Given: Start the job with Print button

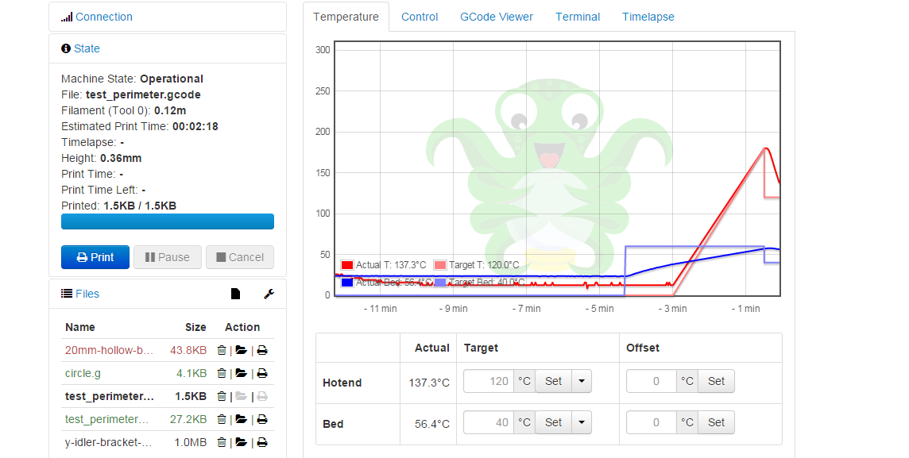Looking at the screenshot, I should click(x=95, y=257).
